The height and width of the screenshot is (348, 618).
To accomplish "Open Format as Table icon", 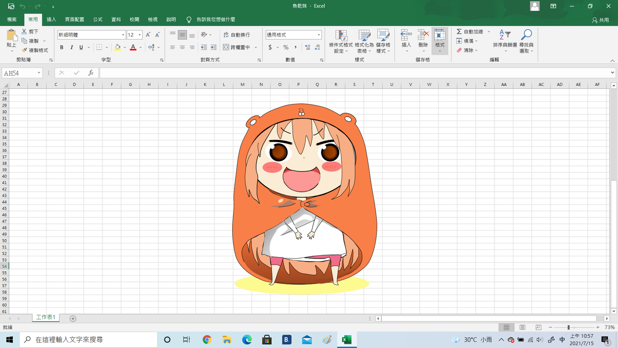I will pyautogui.click(x=364, y=35).
